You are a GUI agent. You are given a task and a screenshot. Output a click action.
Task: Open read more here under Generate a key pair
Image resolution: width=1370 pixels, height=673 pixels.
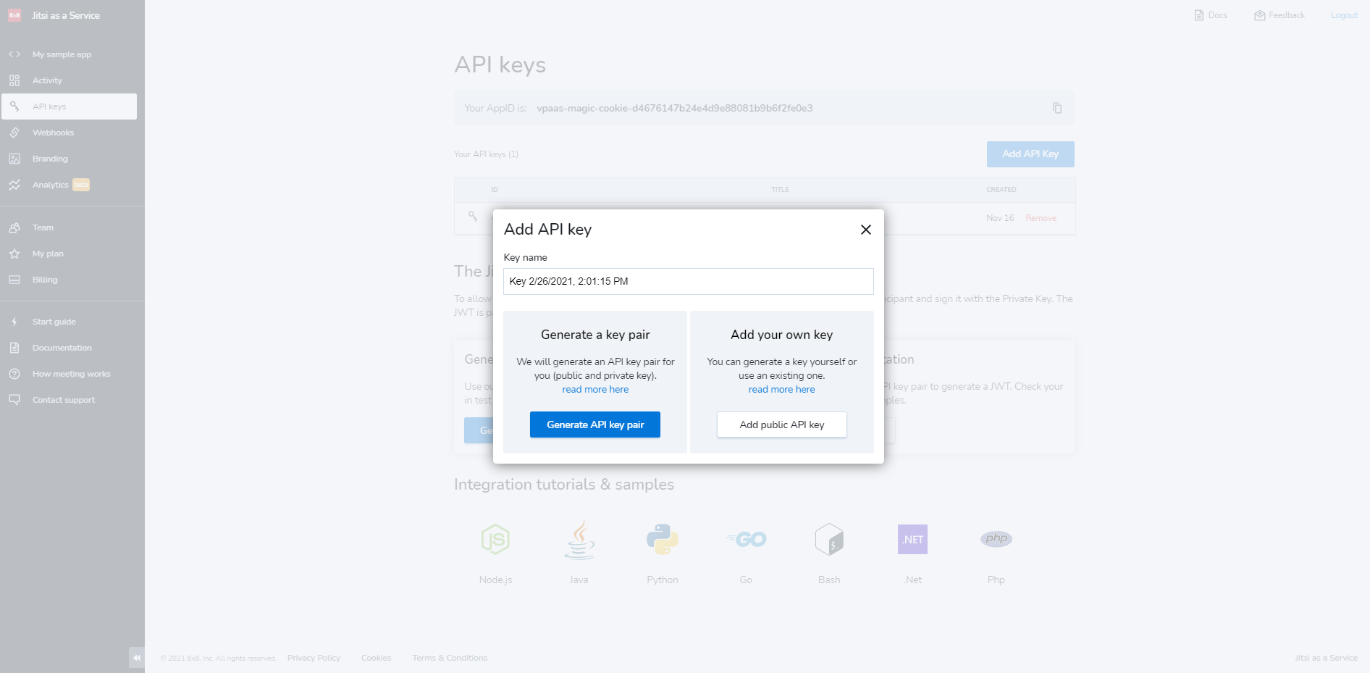tap(594, 389)
